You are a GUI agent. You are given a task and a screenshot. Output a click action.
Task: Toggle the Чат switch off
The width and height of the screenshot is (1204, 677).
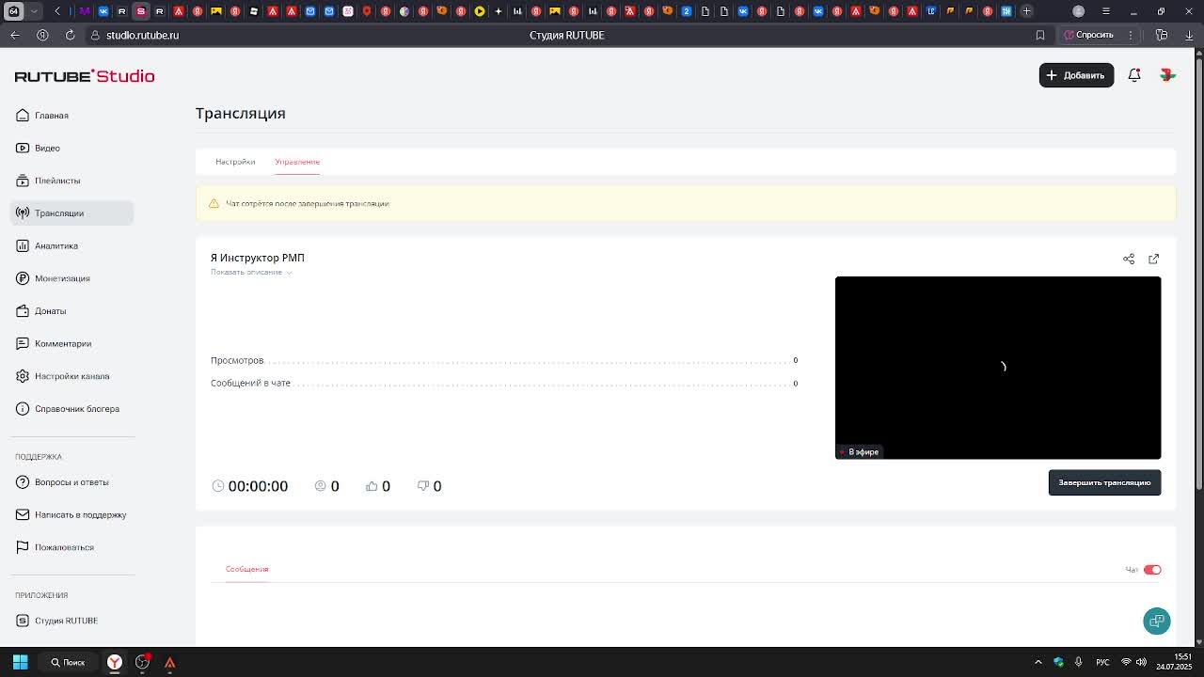coord(1152,570)
